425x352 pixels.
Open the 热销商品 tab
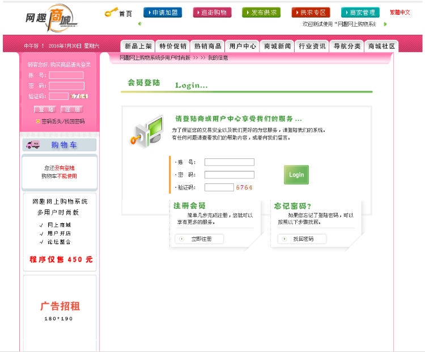click(x=207, y=46)
